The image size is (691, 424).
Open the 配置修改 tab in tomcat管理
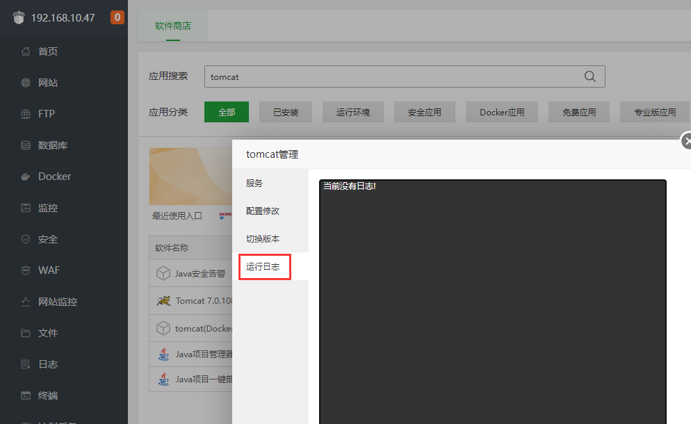(270, 211)
